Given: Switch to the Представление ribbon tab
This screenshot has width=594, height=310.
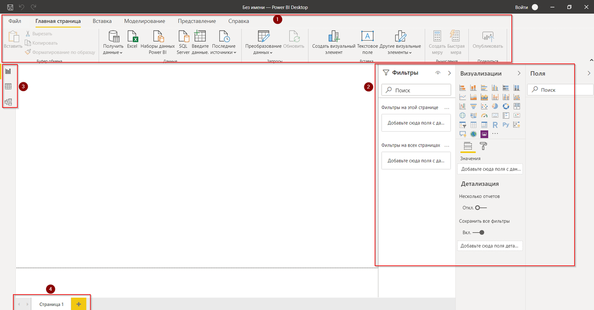Looking at the screenshot, I should (197, 21).
